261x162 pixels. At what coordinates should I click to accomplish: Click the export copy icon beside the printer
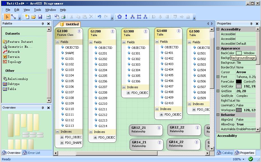pyautogui.click(x=57, y=17)
